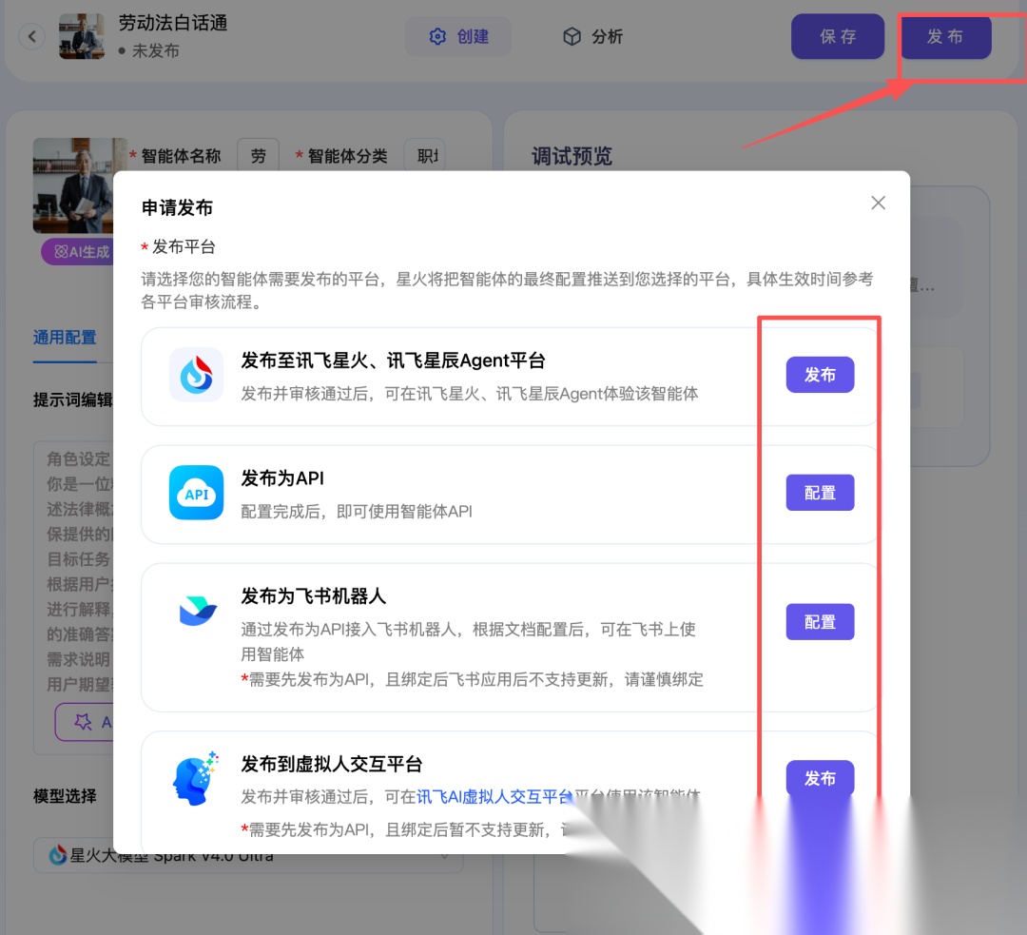Click the virtual human head icon

[195, 778]
